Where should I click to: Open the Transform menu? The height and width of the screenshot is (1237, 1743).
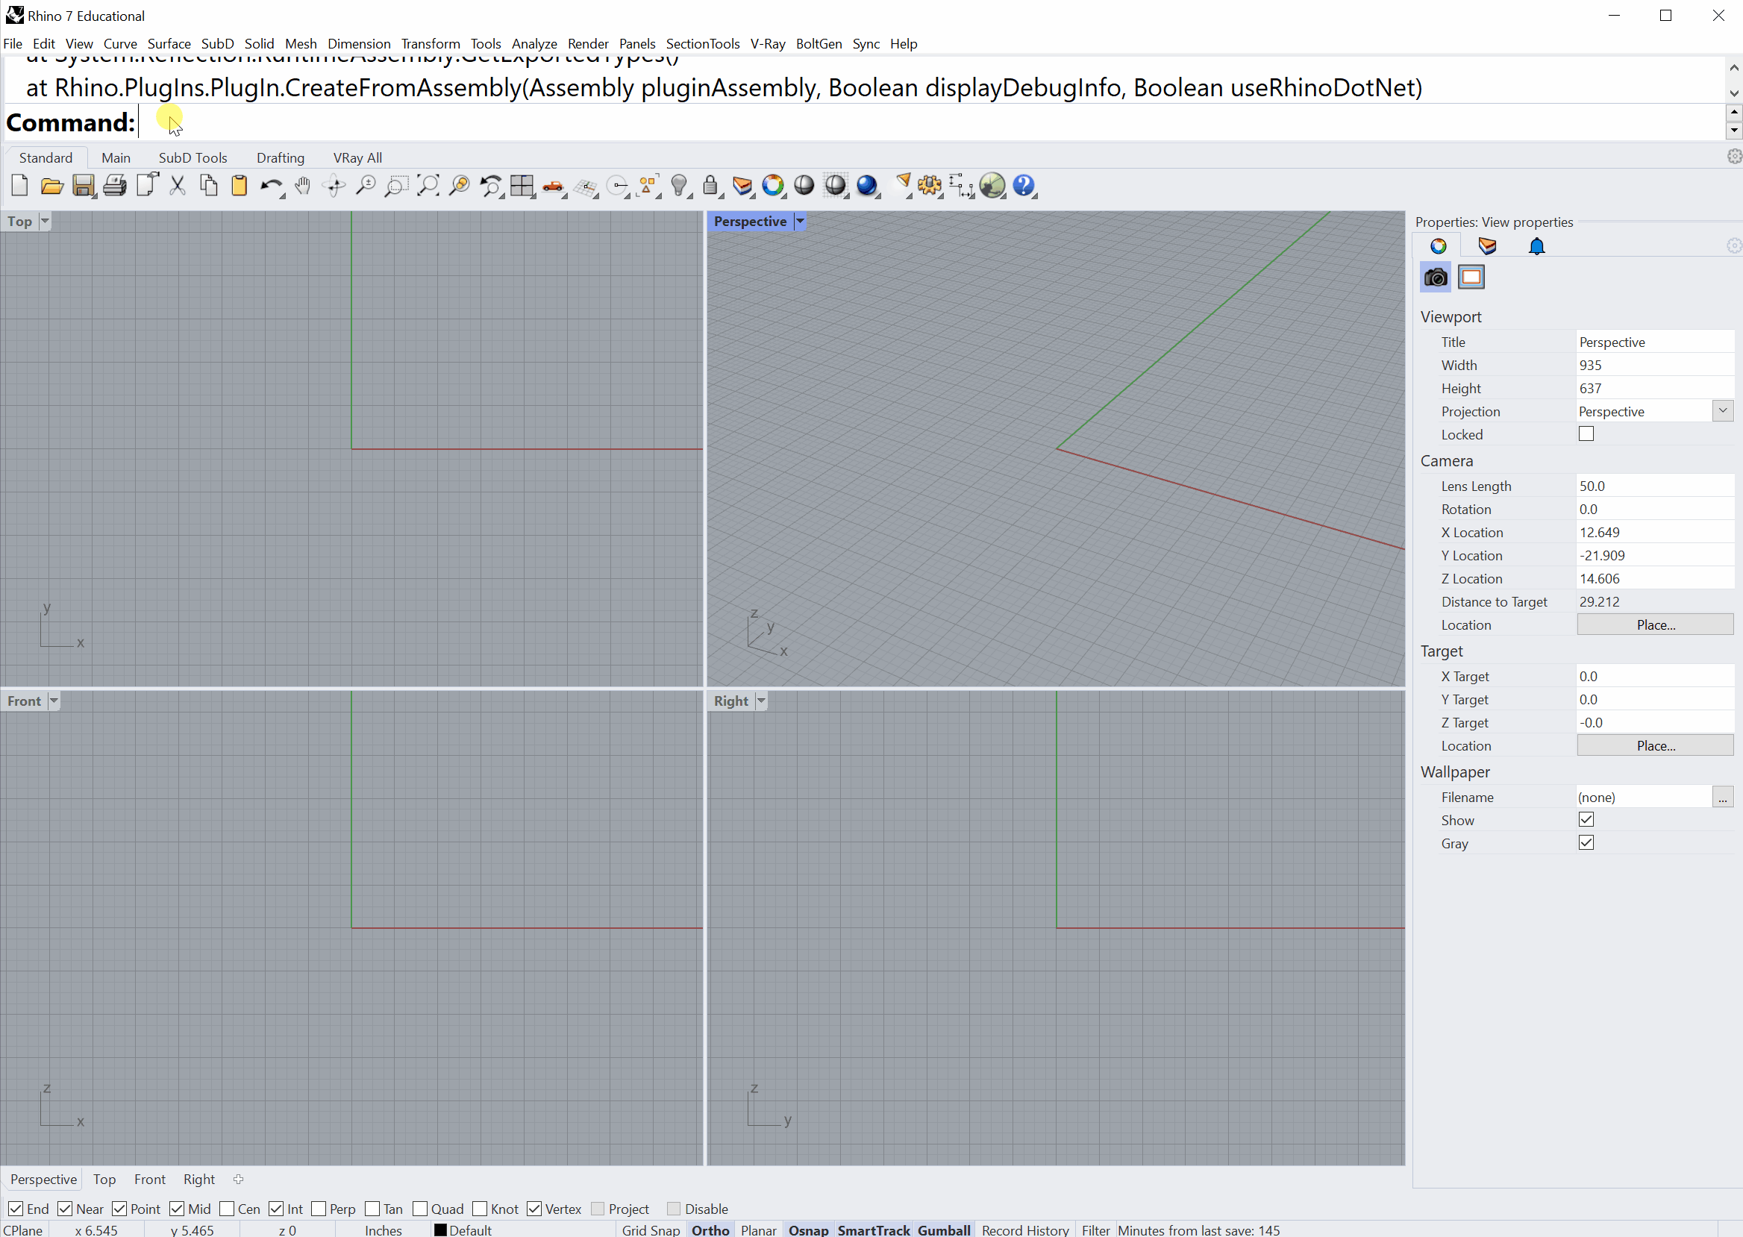(x=431, y=43)
